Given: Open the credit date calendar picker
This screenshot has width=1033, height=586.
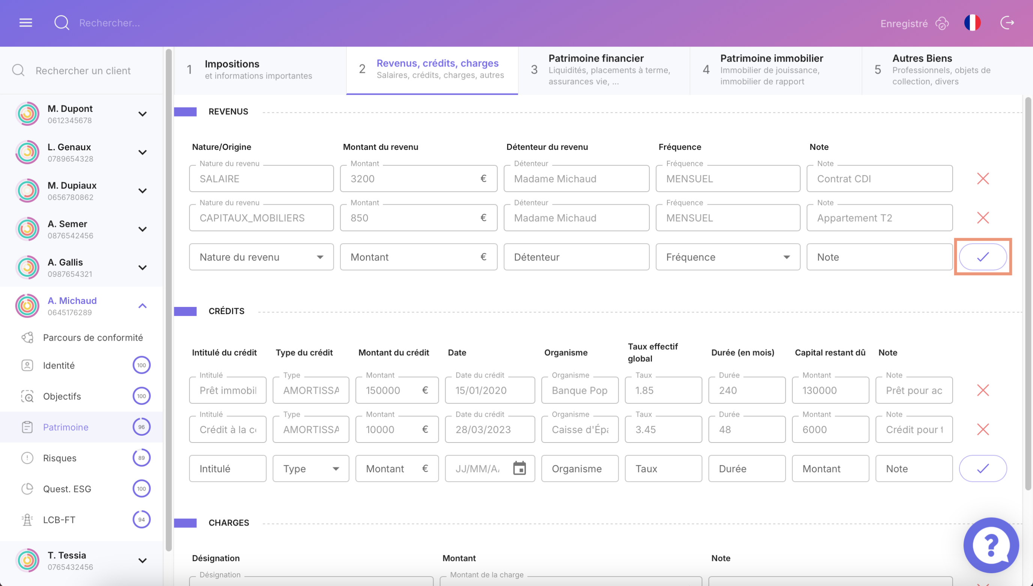Looking at the screenshot, I should coord(519,468).
